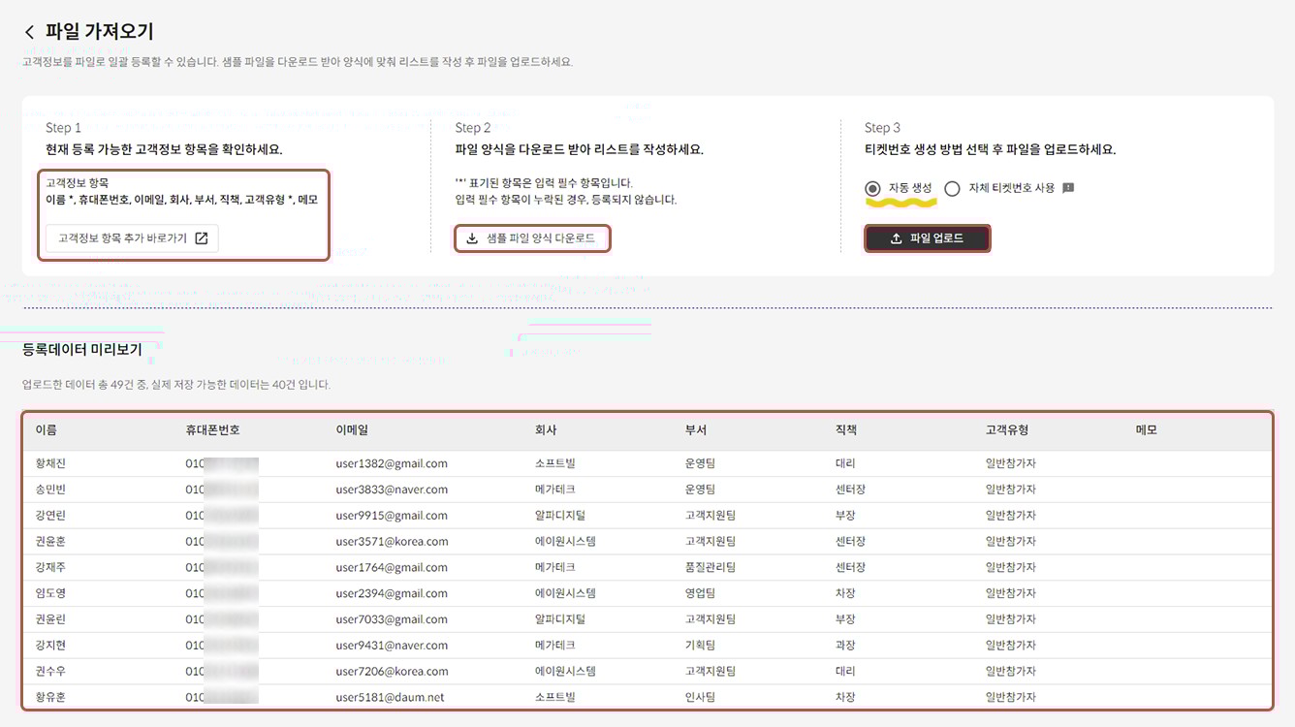
Task: Click the 이름 column header
Action: coord(47,430)
